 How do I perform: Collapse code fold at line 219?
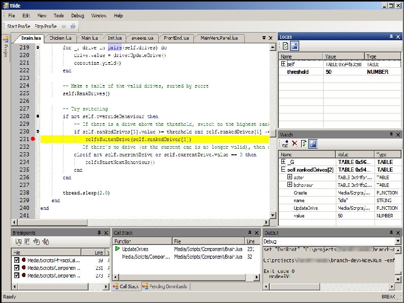38,47
